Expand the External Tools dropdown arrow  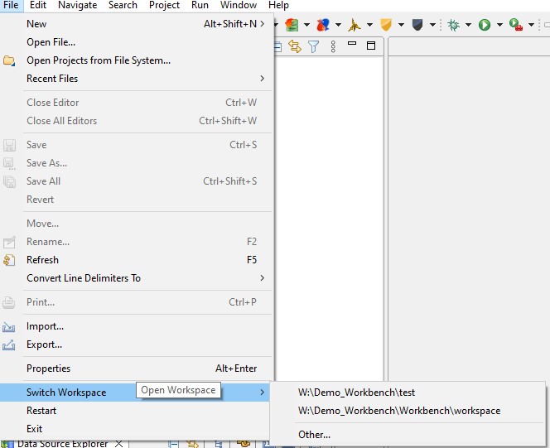(532, 25)
